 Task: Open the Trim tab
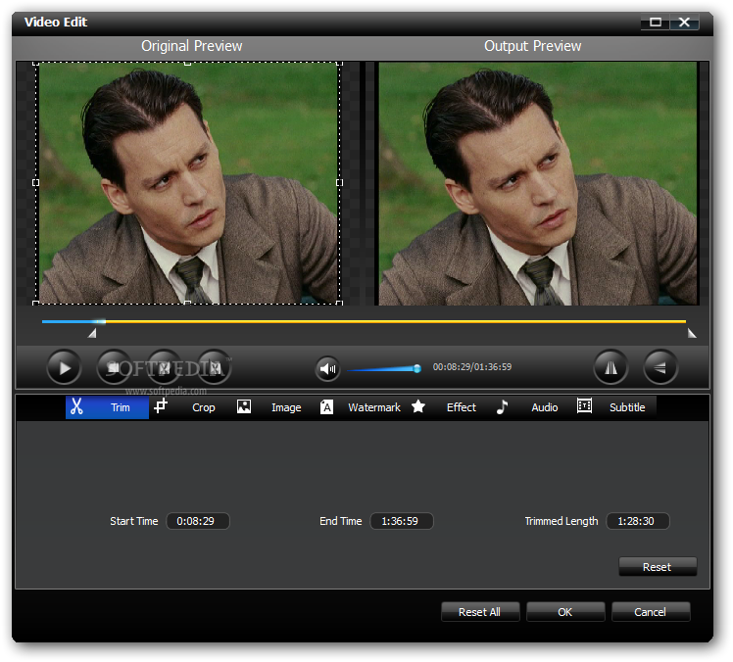coord(107,407)
